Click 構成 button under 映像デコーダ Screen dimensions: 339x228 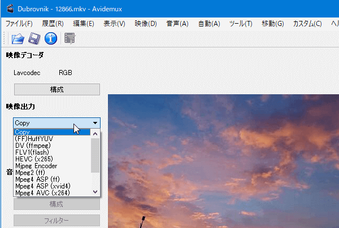click(x=57, y=89)
